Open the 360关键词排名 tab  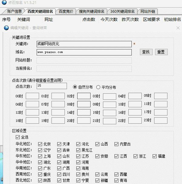122,12
